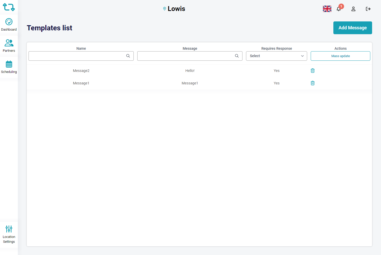Click the Mass update button

340,56
